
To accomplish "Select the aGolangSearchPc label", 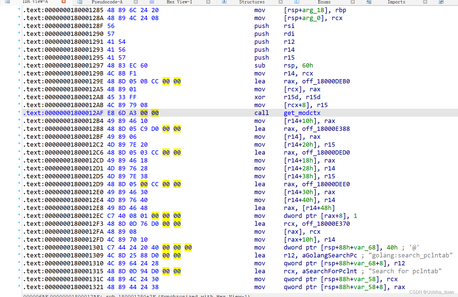I will click(x=329, y=255).
